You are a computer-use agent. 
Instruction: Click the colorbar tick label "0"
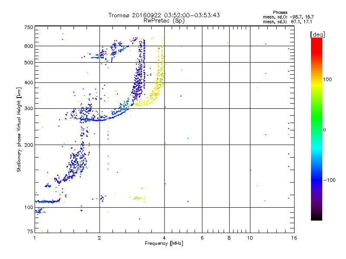click(324, 130)
